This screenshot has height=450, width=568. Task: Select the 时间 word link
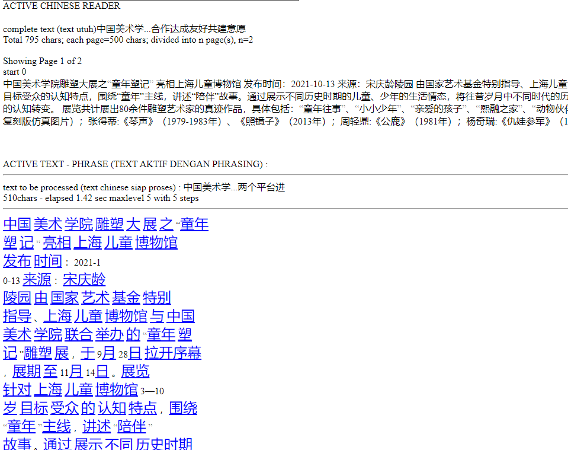[x=48, y=261]
